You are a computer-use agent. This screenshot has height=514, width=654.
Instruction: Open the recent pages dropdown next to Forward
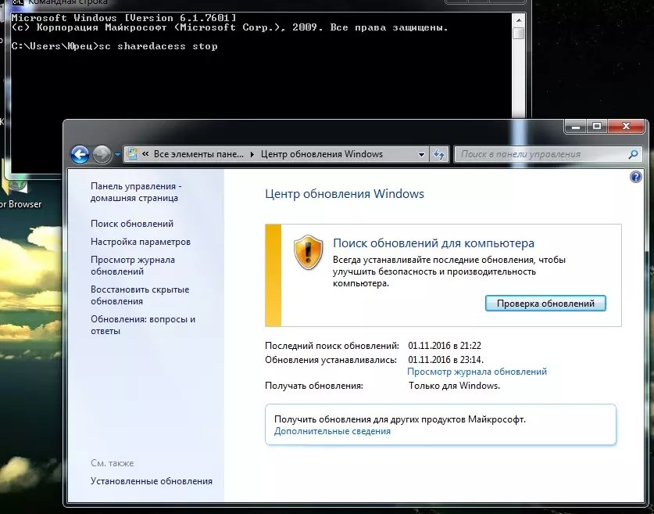[x=118, y=155]
